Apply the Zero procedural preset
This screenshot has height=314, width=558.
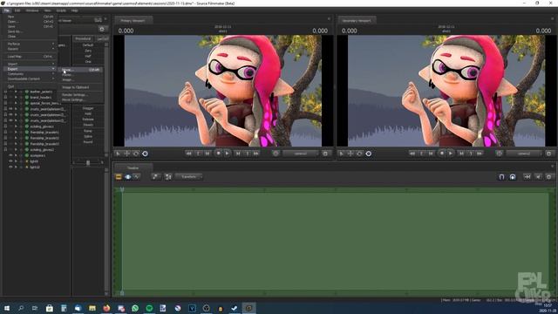pyautogui.click(x=88, y=51)
